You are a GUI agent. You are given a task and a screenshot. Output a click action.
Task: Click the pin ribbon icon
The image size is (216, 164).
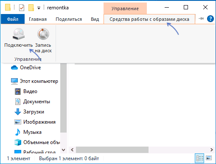(x=201, y=19)
